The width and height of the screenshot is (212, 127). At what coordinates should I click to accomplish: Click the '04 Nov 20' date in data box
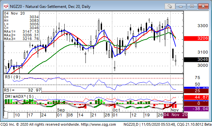click(14, 13)
